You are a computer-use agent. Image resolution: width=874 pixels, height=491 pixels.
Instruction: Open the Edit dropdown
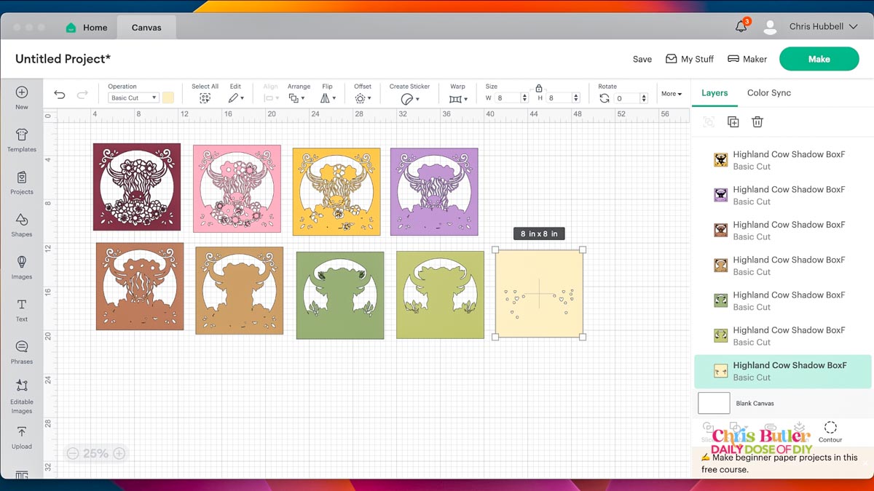[236, 98]
